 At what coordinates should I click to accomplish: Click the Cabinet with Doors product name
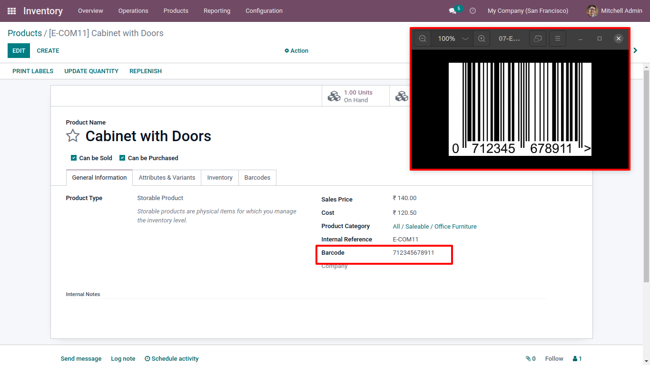pyautogui.click(x=148, y=136)
